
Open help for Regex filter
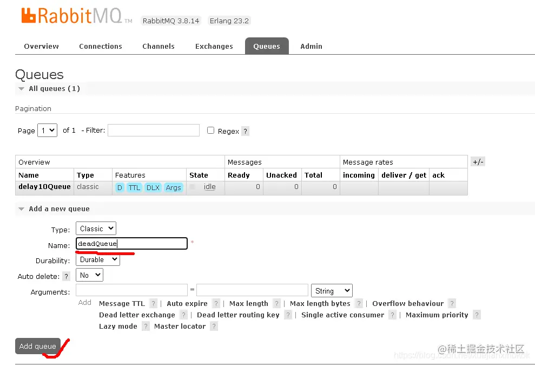pyautogui.click(x=246, y=131)
